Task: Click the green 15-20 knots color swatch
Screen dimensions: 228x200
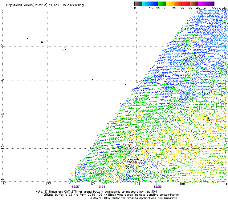Action: click(162, 4)
